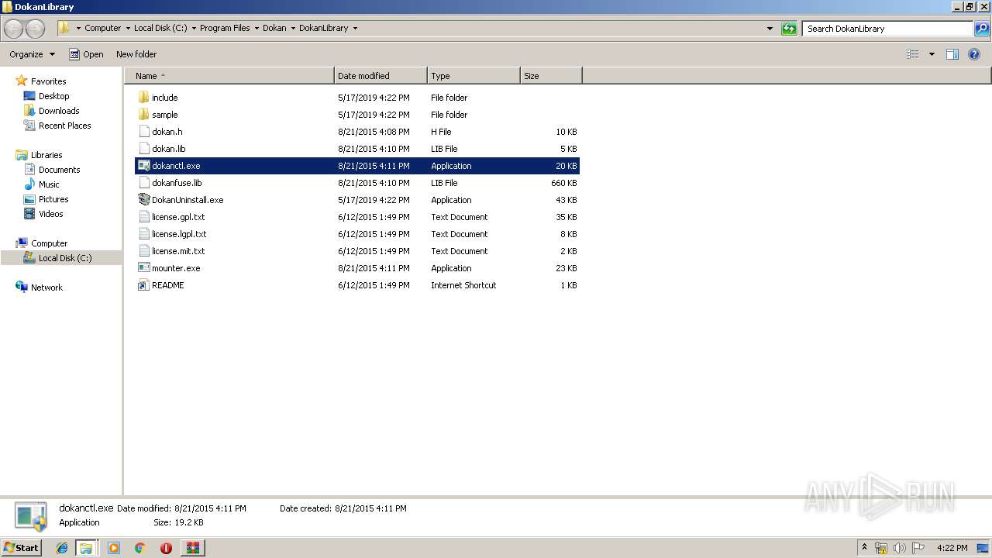Viewport: 992px width, 558px height.
Task: Open Documents library
Action: click(x=59, y=170)
